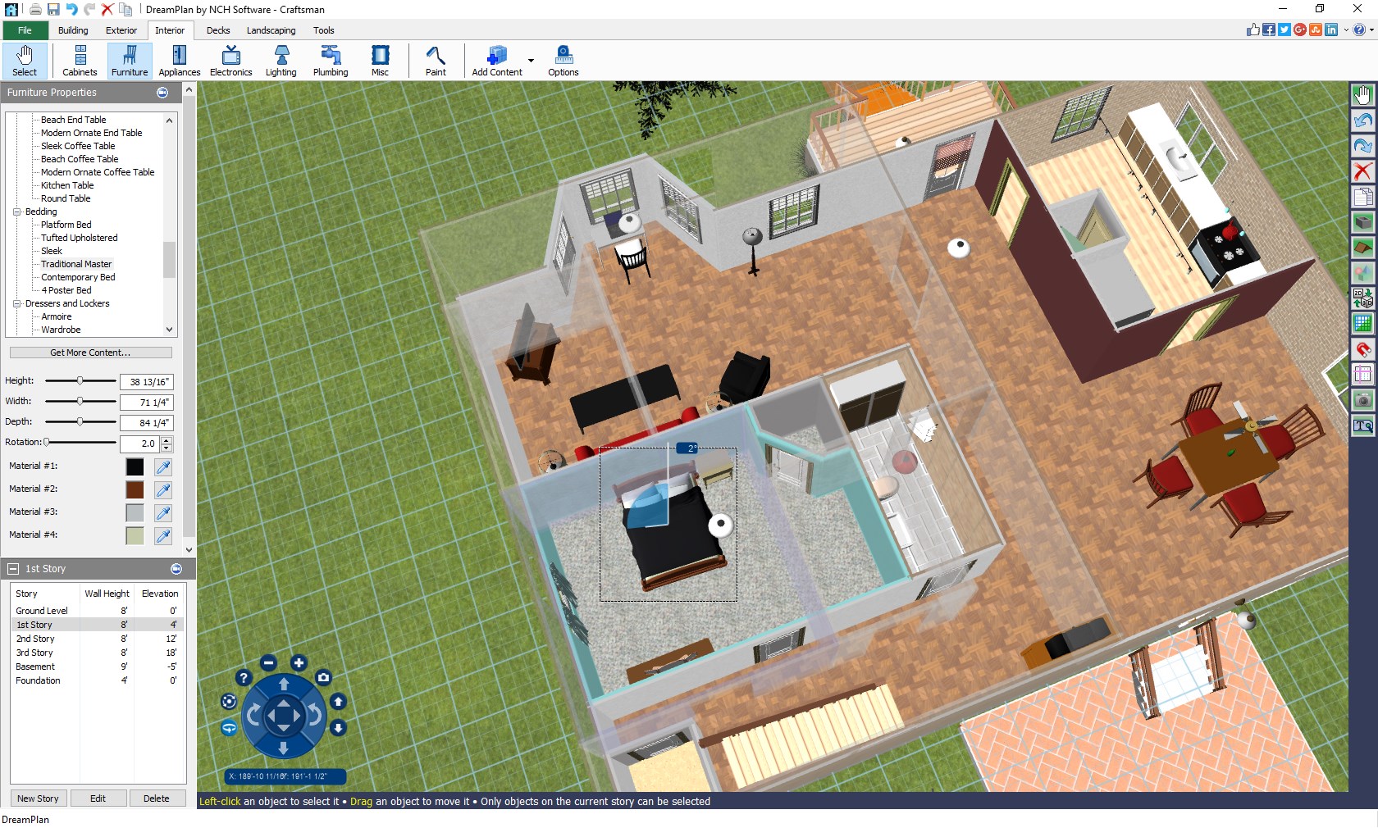Switch to the Landscaping tab
Screen dimensions: 1378x828
(x=271, y=30)
